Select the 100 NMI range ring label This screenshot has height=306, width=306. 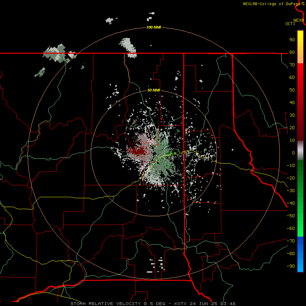tap(154, 27)
